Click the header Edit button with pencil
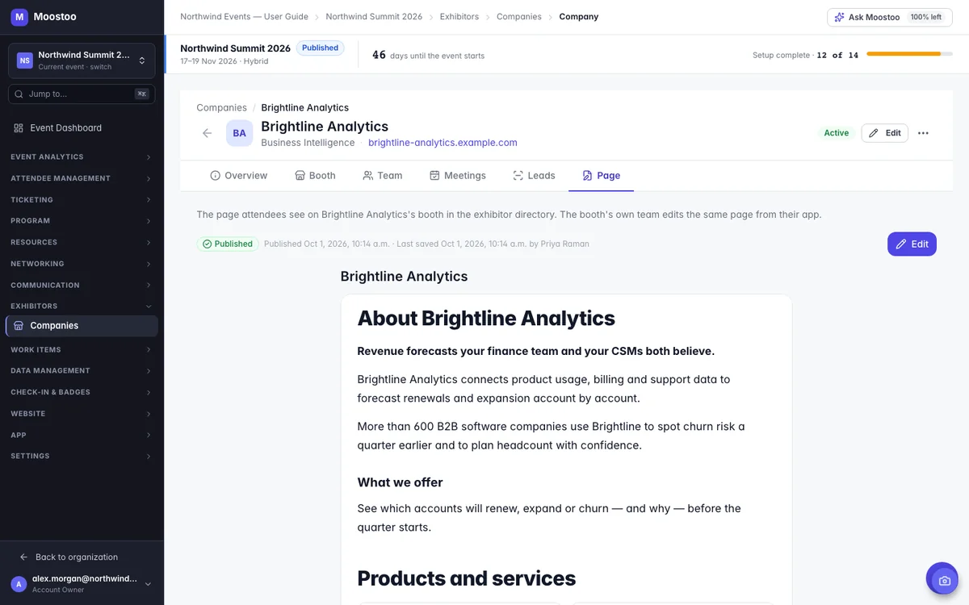 pos(885,133)
